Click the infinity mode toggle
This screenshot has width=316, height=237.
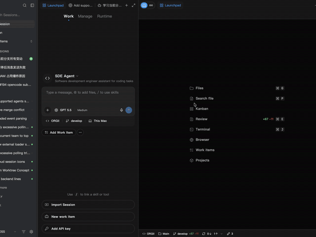[x=151, y=5]
